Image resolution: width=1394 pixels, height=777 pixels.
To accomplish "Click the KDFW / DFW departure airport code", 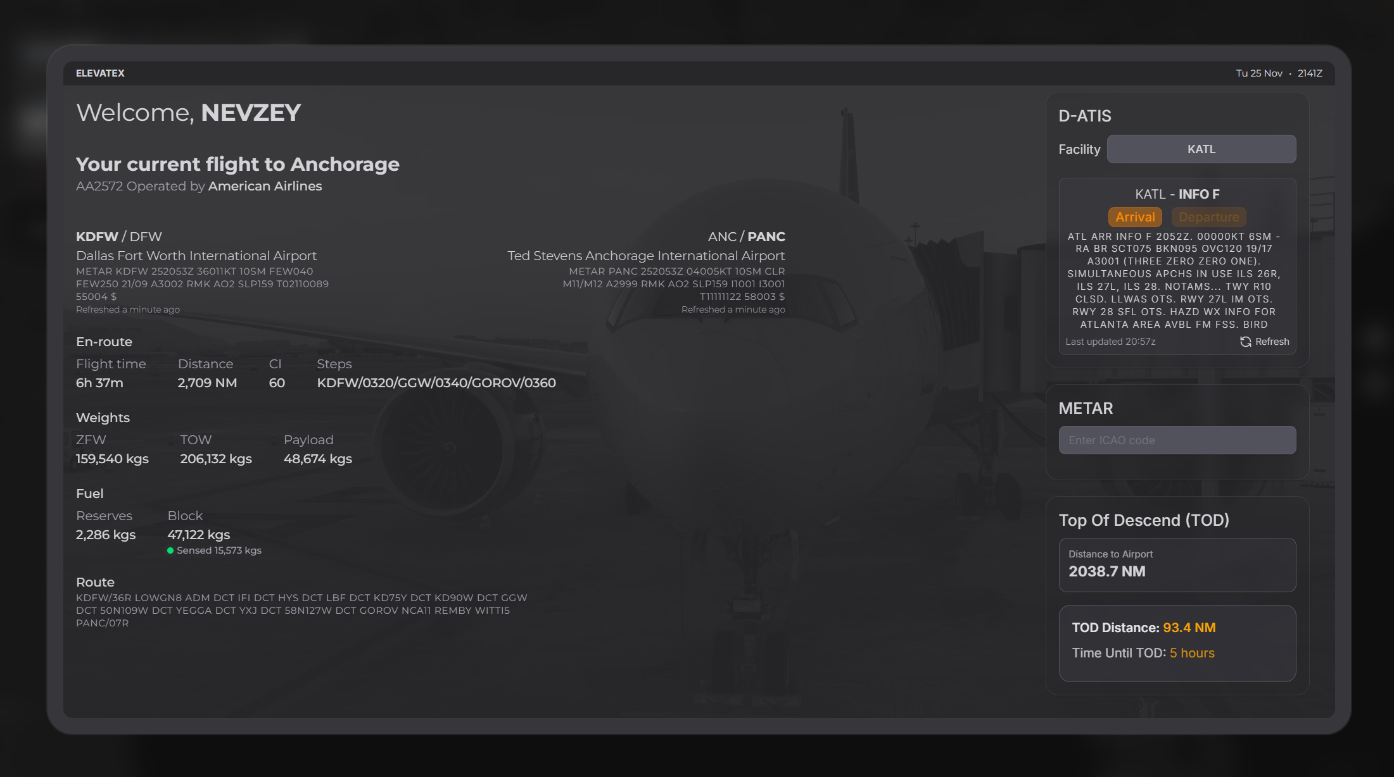I will click(119, 237).
